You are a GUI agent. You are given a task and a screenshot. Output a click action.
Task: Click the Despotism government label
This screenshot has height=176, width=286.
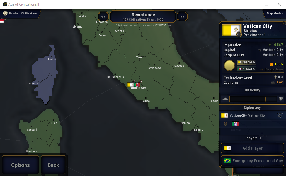point(274,69)
